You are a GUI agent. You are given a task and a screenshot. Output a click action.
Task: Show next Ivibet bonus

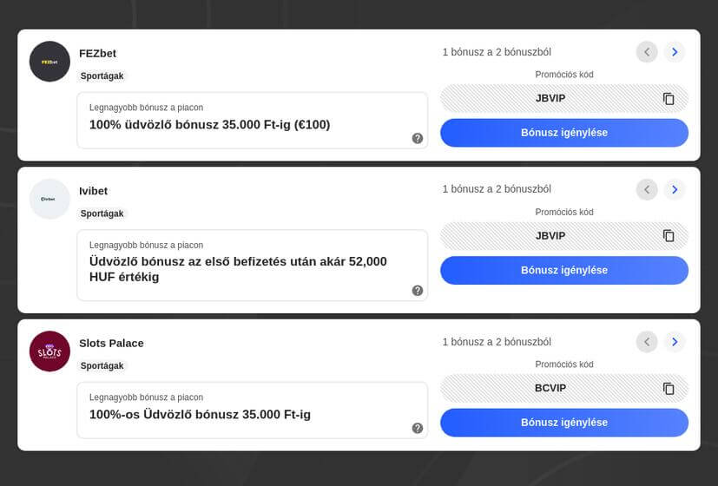tap(675, 189)
